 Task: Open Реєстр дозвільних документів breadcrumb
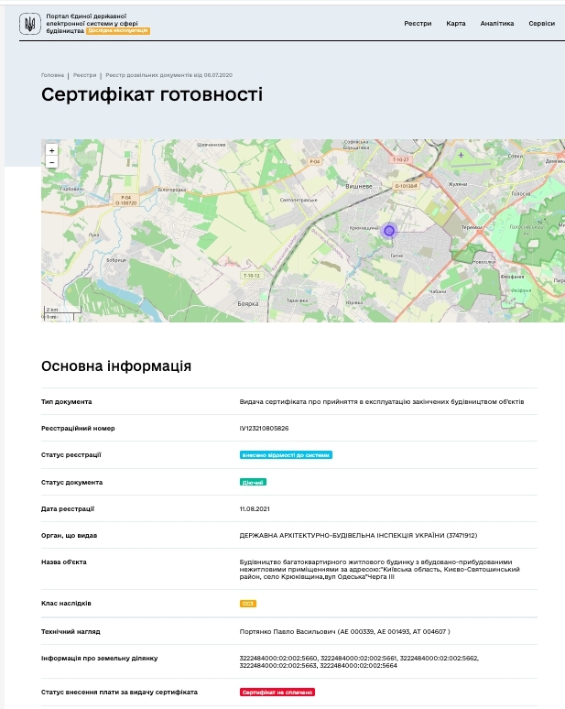click(169, 75)
